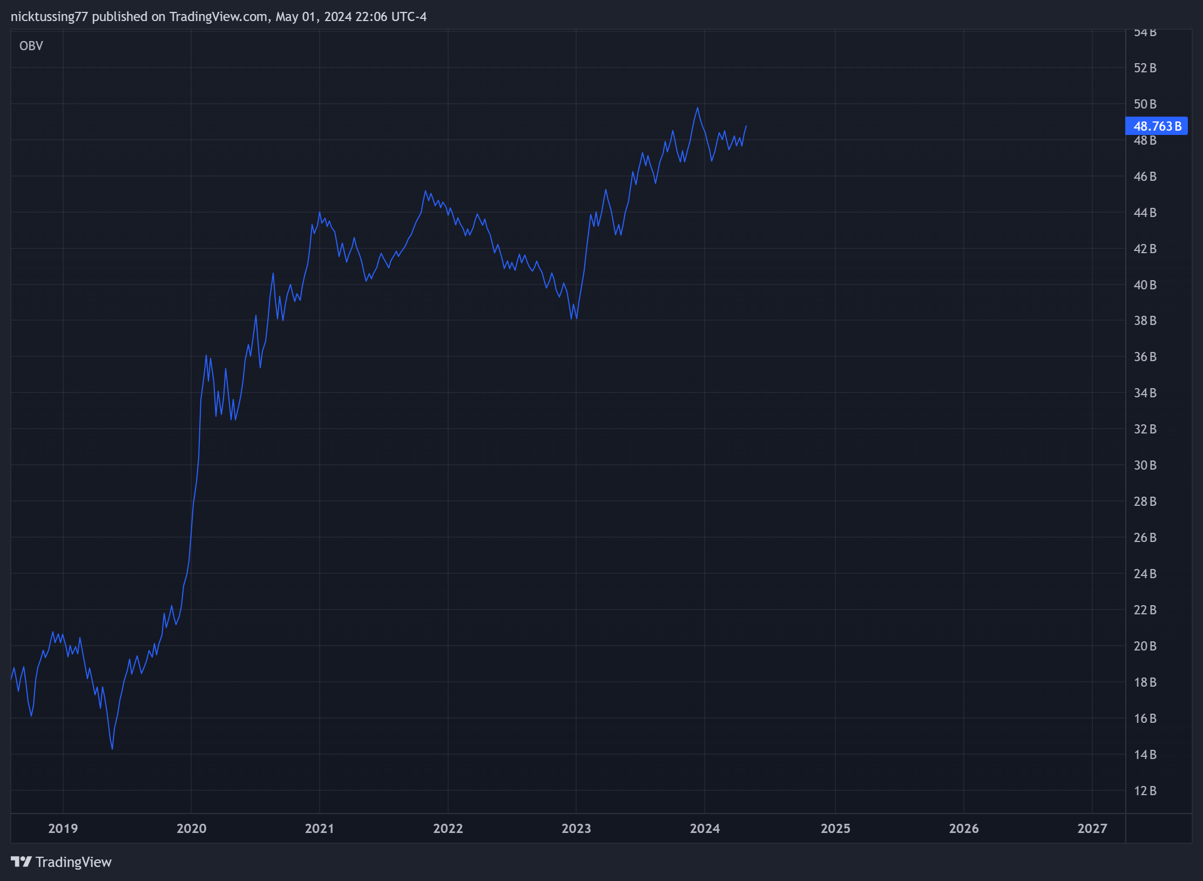
Task: Click the published-by header text
Action: coord(219,17)
